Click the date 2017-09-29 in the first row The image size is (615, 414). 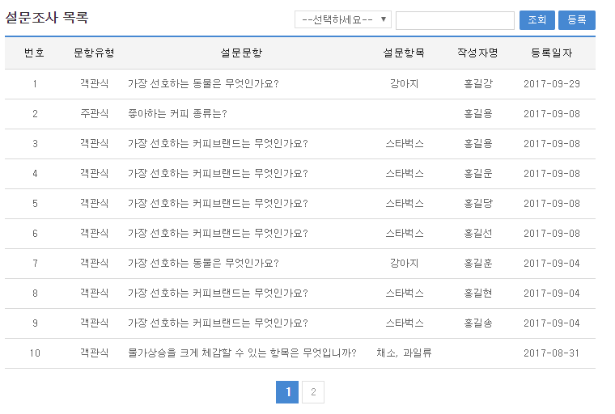pos(551,84)
